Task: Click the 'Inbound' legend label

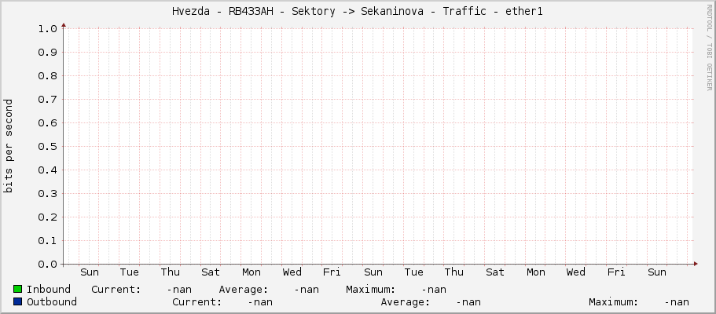Action: point(49,290)
